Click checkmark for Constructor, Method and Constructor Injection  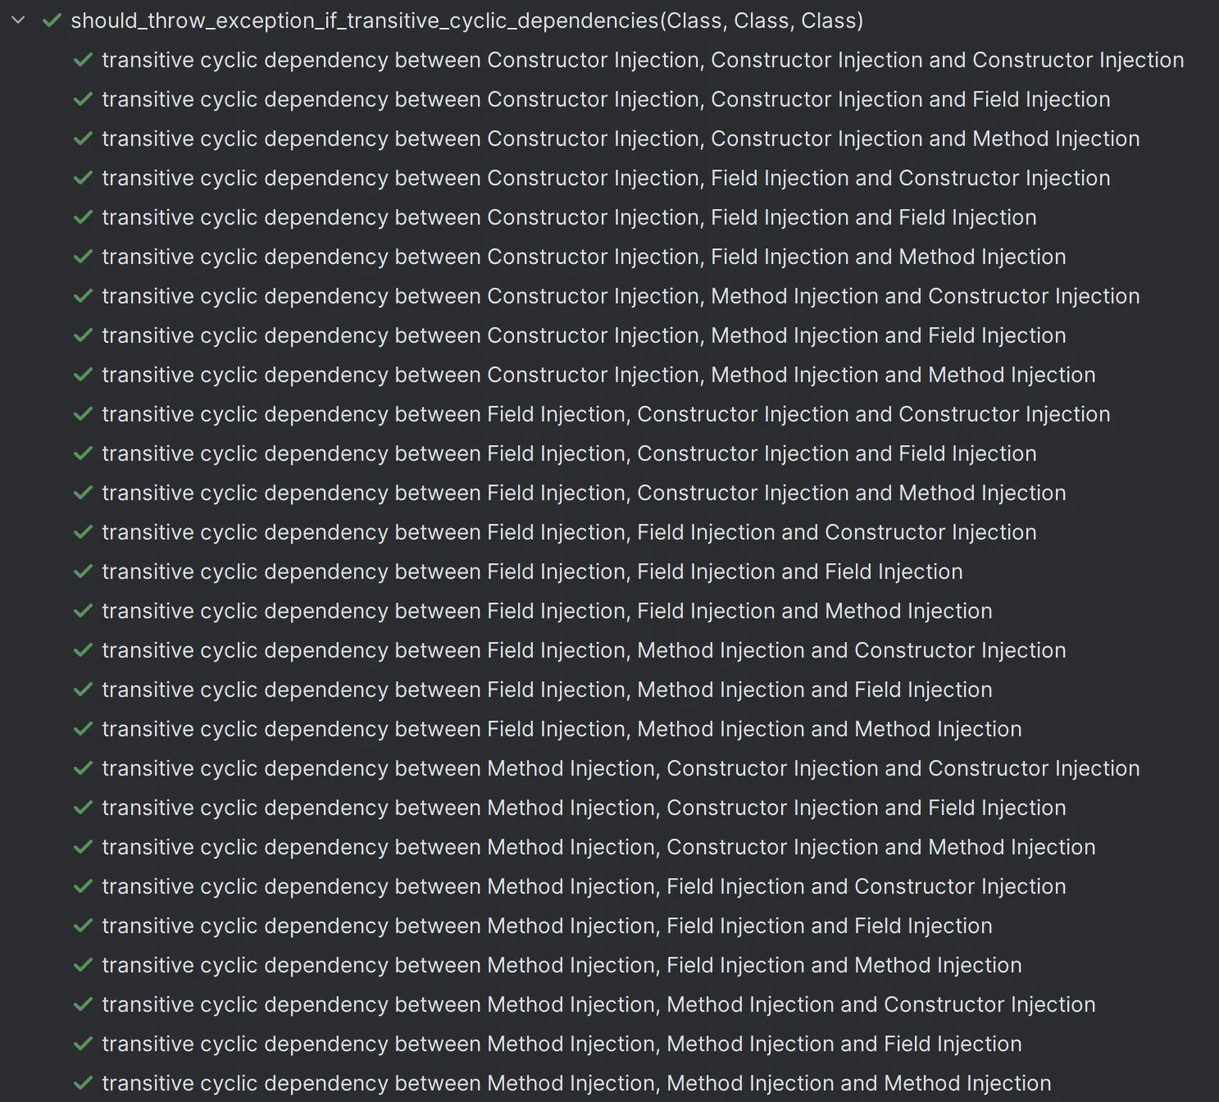click(x=83, y=296)
